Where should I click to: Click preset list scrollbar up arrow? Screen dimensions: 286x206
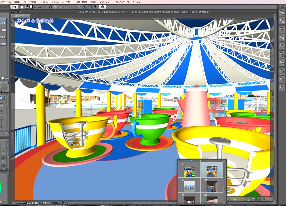[225, 161]
